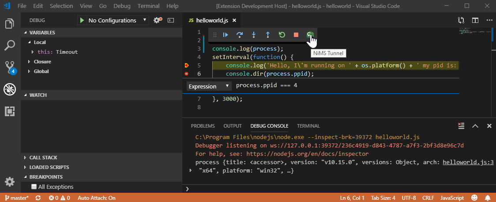This screenshot has height=202, width=496.
Task: Collapse the BREAKPOINTS section
Action: 101,177
